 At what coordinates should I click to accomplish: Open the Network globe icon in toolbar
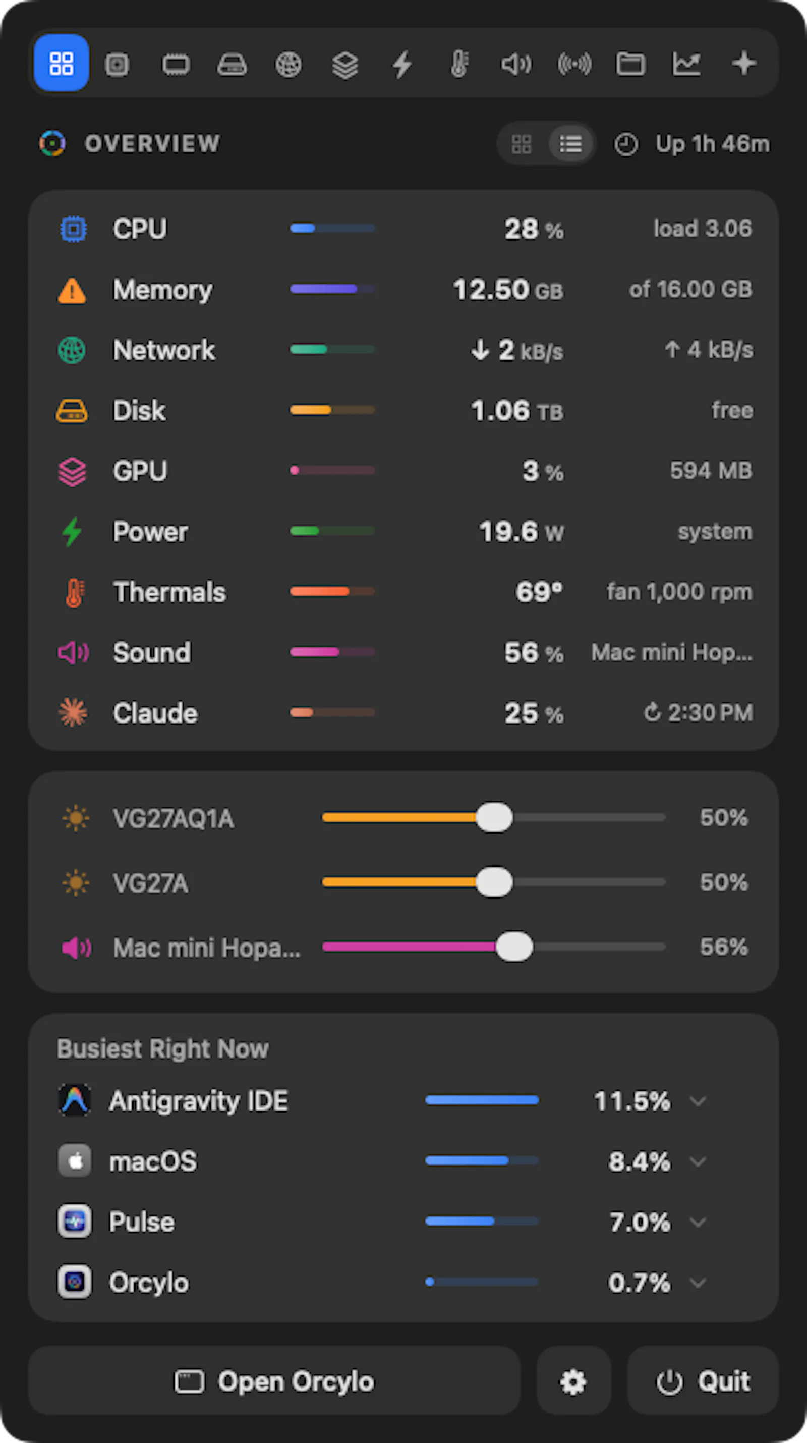(289, 64)
